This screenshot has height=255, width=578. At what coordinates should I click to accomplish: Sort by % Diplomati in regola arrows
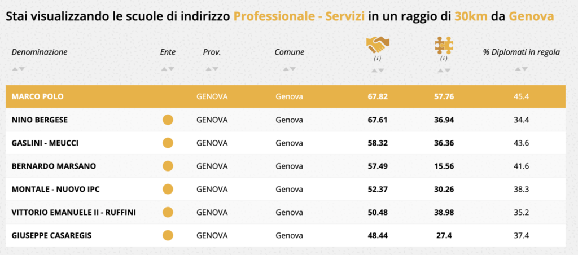point(521,69)
